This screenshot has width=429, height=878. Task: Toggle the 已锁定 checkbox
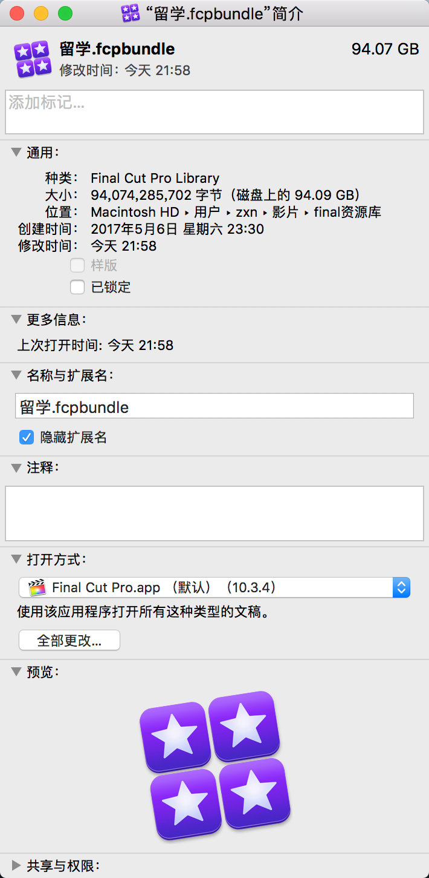(77, 287)
